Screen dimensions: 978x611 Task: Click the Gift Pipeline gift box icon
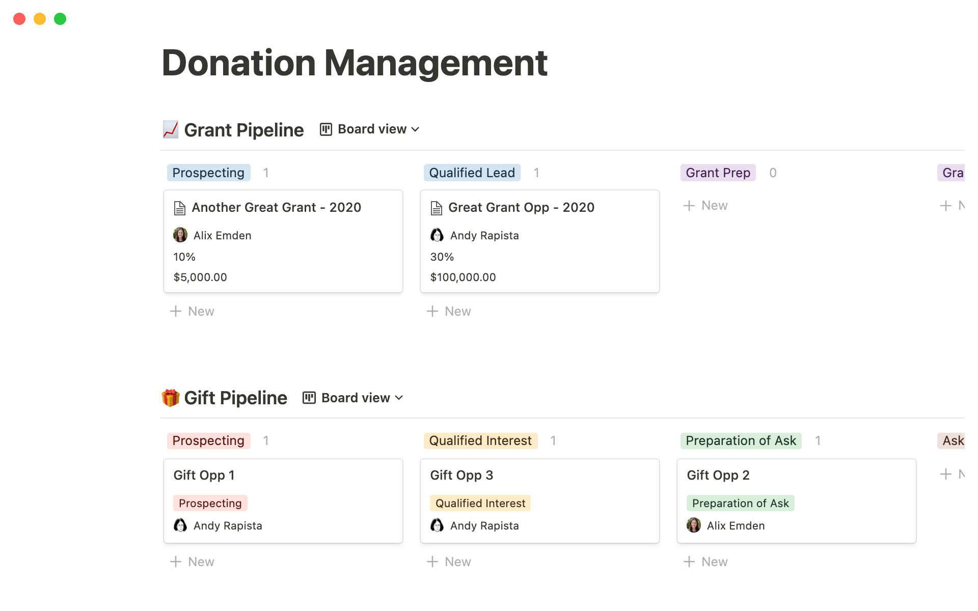pyautogui.click(x=170, y=398)
